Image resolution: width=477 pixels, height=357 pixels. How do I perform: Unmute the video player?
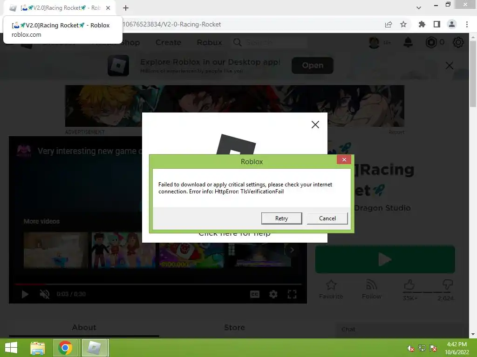[44, 294]
